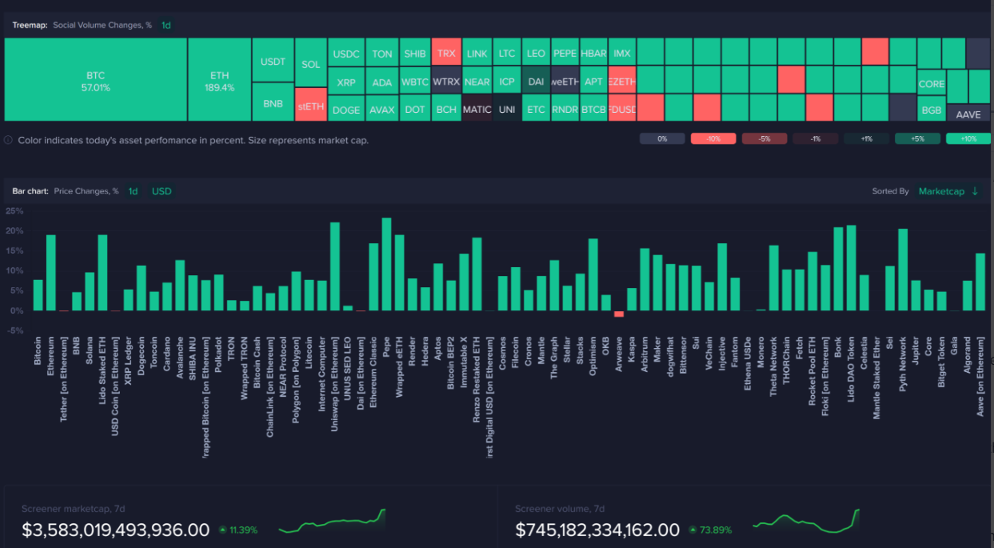Image resolution: width=994 pixels, height=548 pixels.
Task: Click the DOGE treemap tile
Action: pyautogui.click(x=346, y=110)
